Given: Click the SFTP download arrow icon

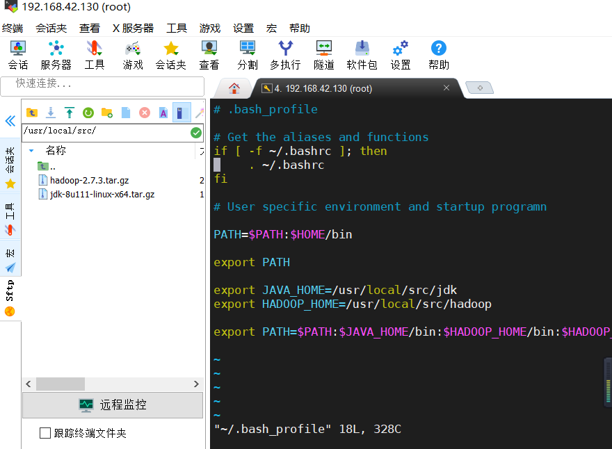Looking at the screenshot, I should [x=51, y=113].
